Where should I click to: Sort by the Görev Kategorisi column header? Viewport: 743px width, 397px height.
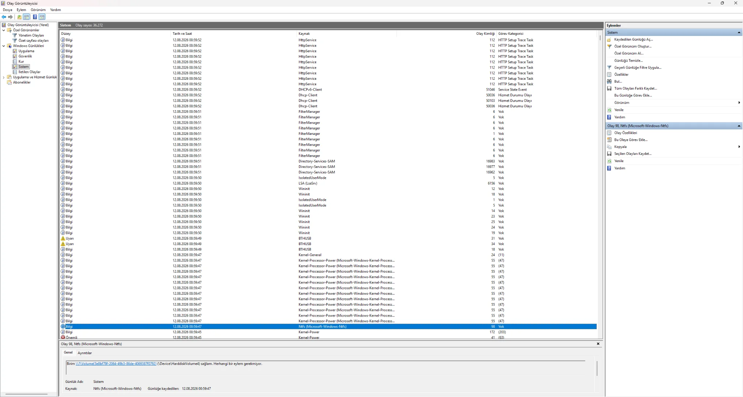pyautogui.click(x=546, y=34)
